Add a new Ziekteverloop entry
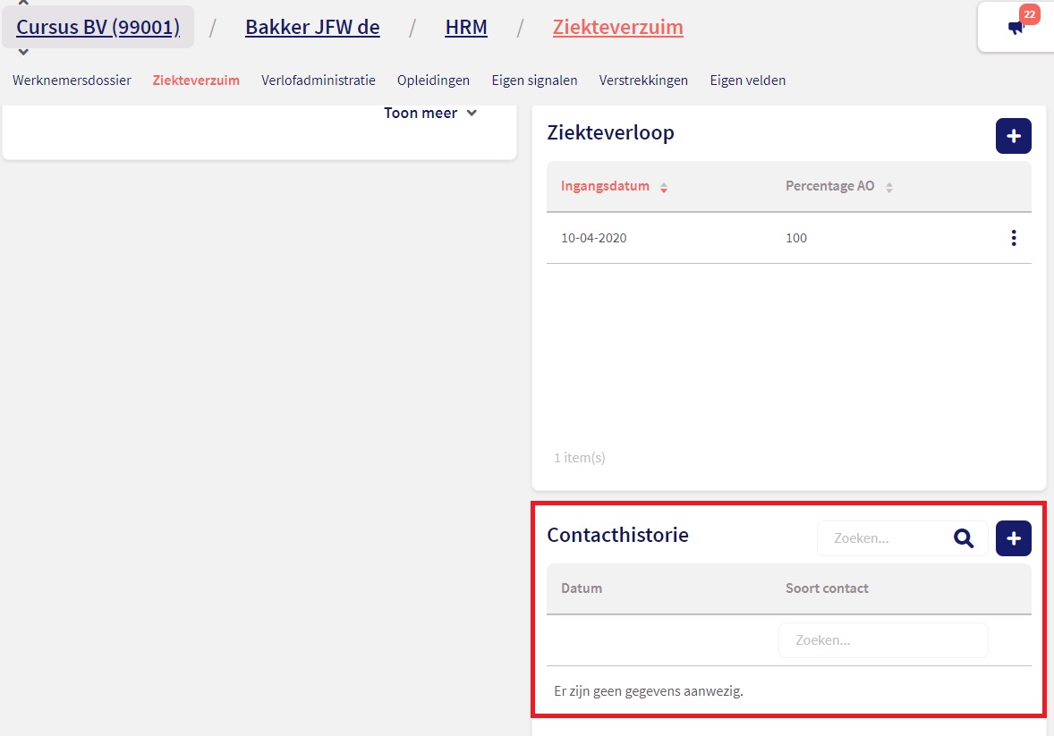1054x736 pixels. 1013,136
